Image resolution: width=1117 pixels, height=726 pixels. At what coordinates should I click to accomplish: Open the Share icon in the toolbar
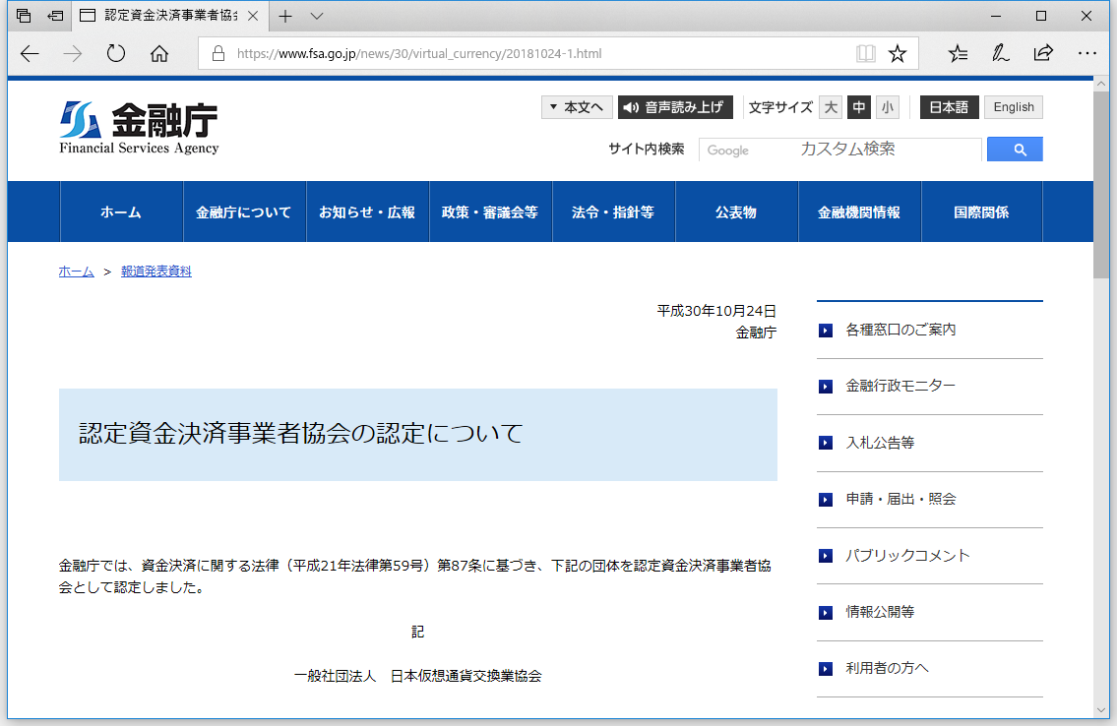(1043, 53)
